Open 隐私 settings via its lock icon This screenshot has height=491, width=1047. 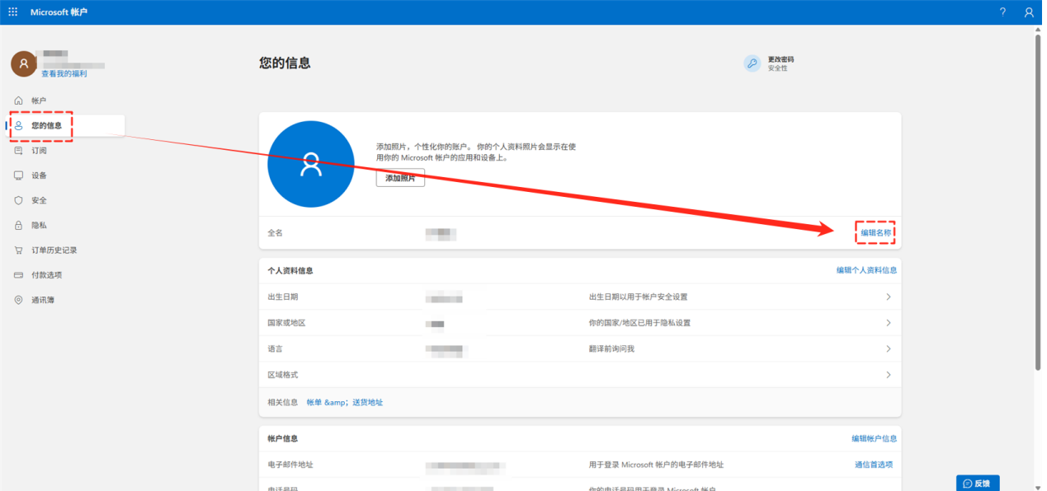point(17,225)
